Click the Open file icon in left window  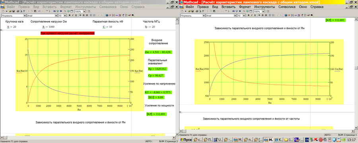click(x=10, y=11)
